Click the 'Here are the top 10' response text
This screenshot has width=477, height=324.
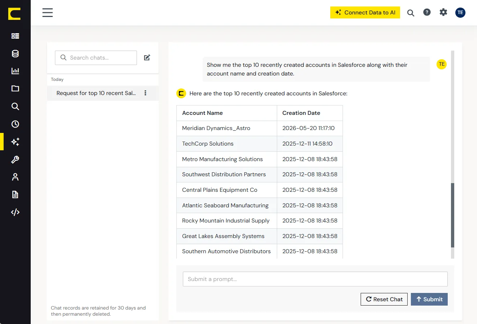point(268,94)
